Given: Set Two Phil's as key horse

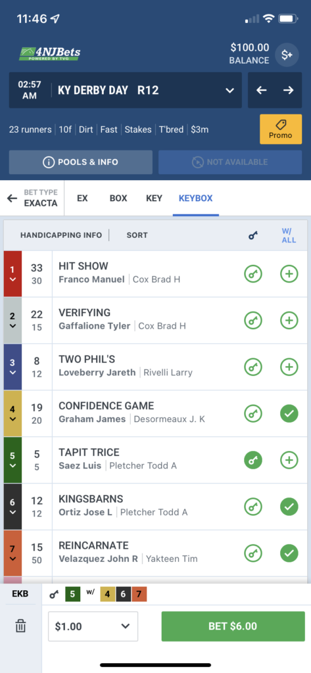Looking at the screenshot, I should (253, 367).
